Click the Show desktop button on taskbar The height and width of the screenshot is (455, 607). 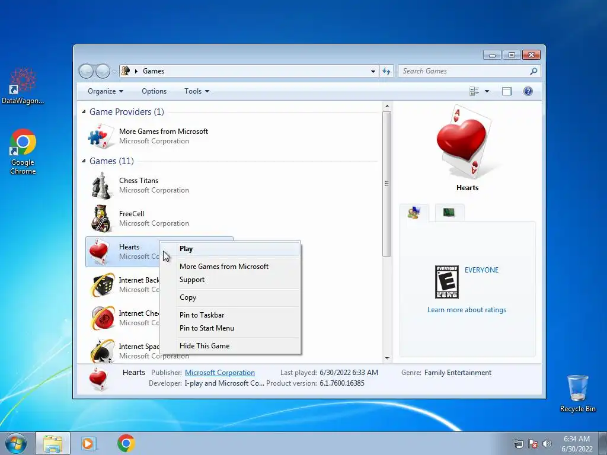pos(603,444)
